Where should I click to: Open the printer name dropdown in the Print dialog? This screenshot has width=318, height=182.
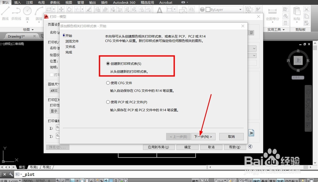pyautogui.click(x=254, y=49)
